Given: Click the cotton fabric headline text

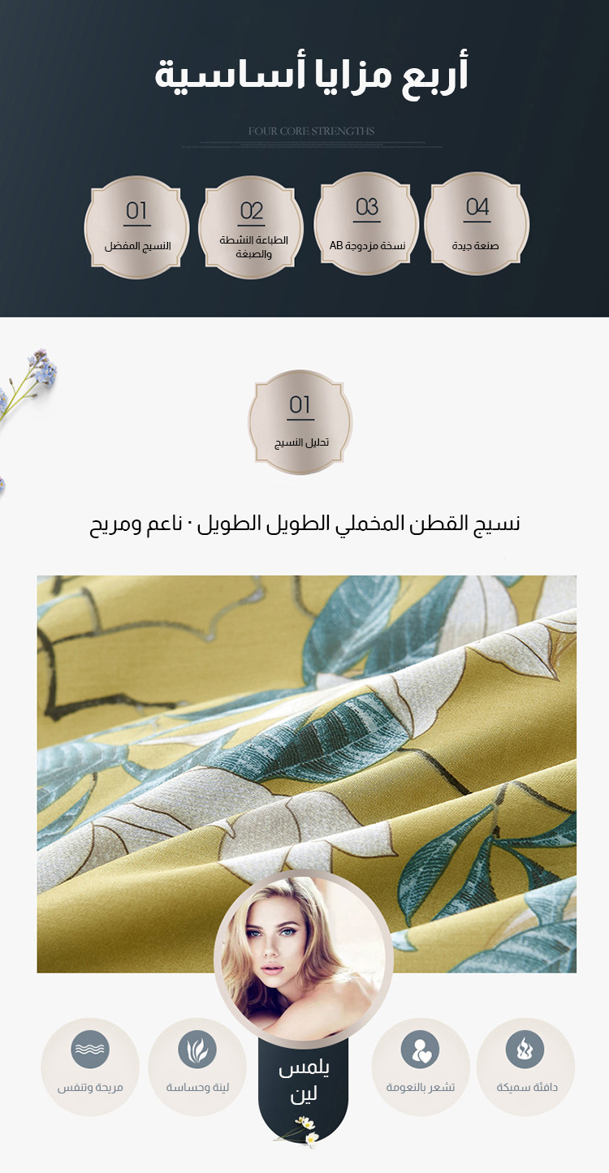Looking at the screenshot, I should pos(304,524).
